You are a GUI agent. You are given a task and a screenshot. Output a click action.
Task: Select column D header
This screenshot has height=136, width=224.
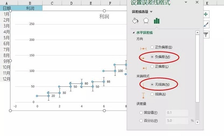(x=71, y=3)
